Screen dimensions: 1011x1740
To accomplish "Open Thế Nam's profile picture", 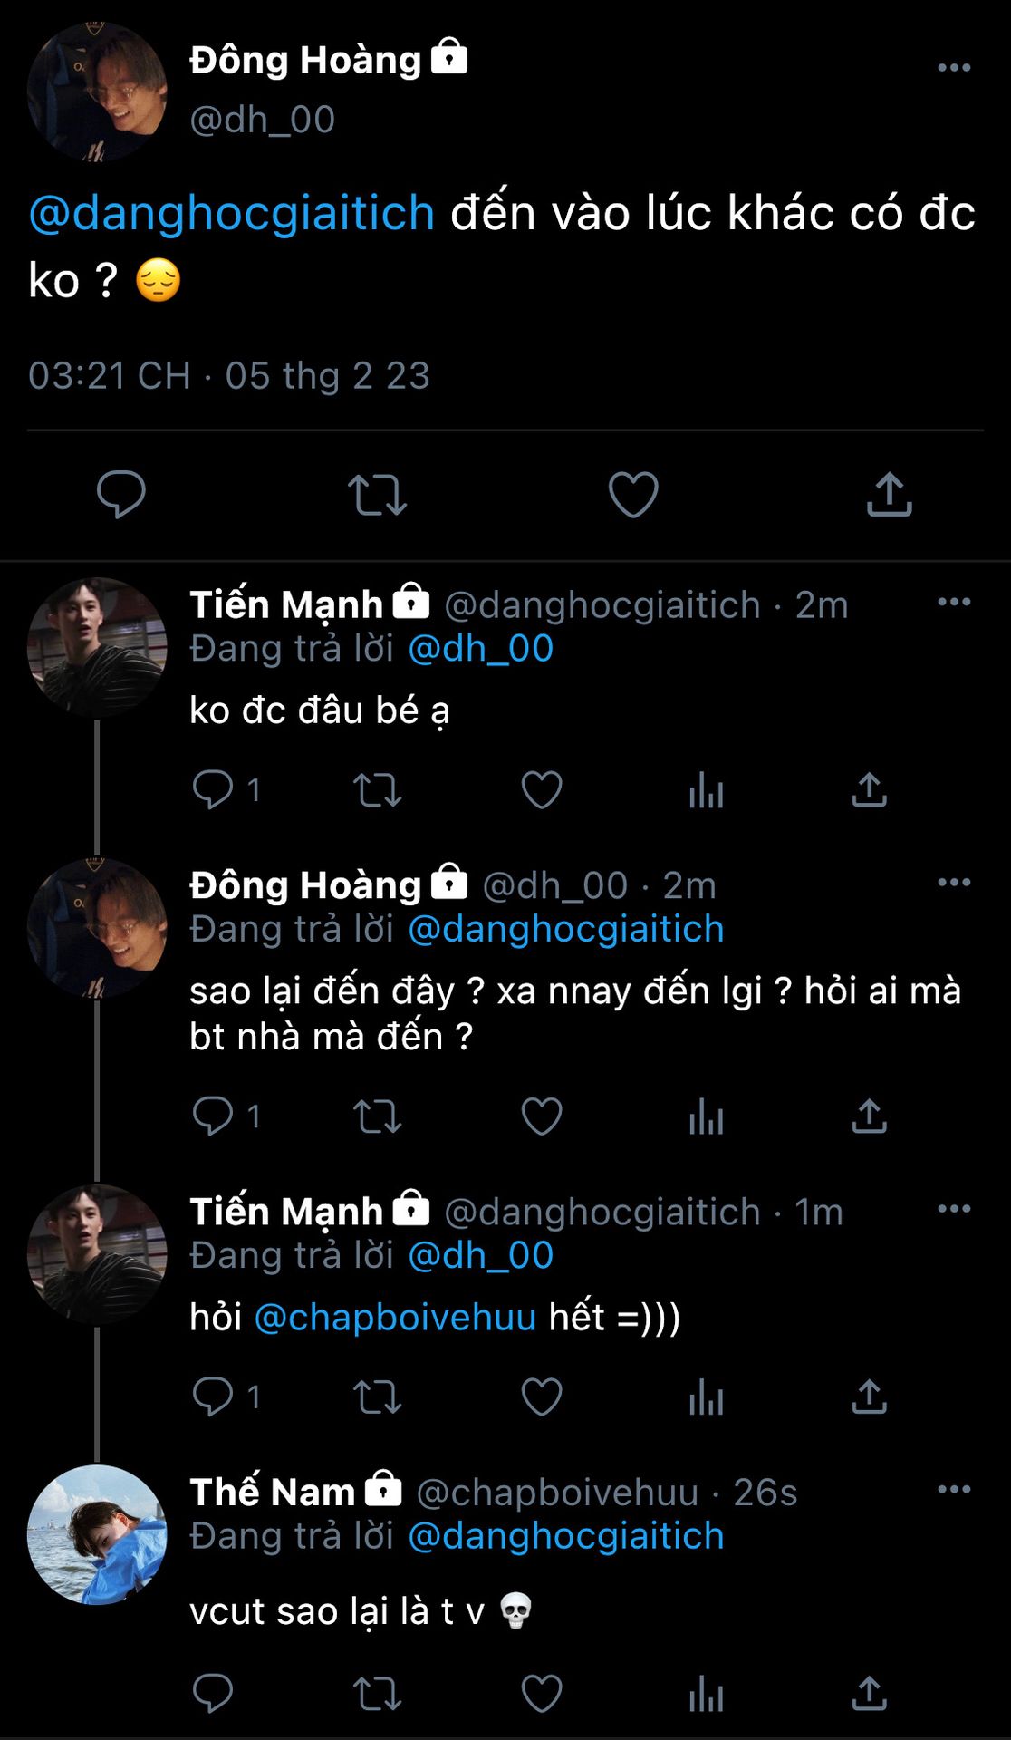I will [x=97, y=1534].
